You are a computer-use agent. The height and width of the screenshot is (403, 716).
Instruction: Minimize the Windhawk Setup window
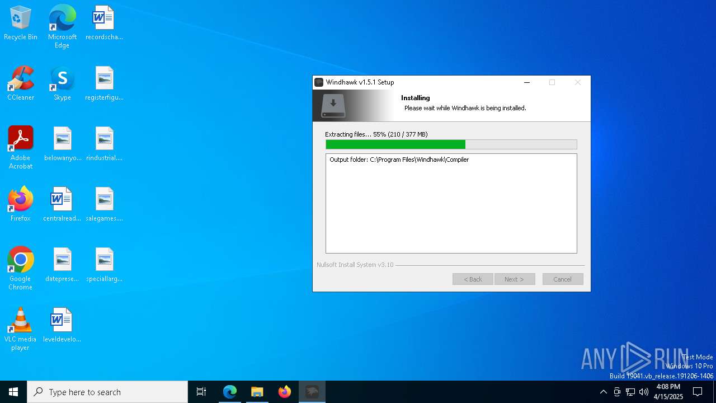526,82
